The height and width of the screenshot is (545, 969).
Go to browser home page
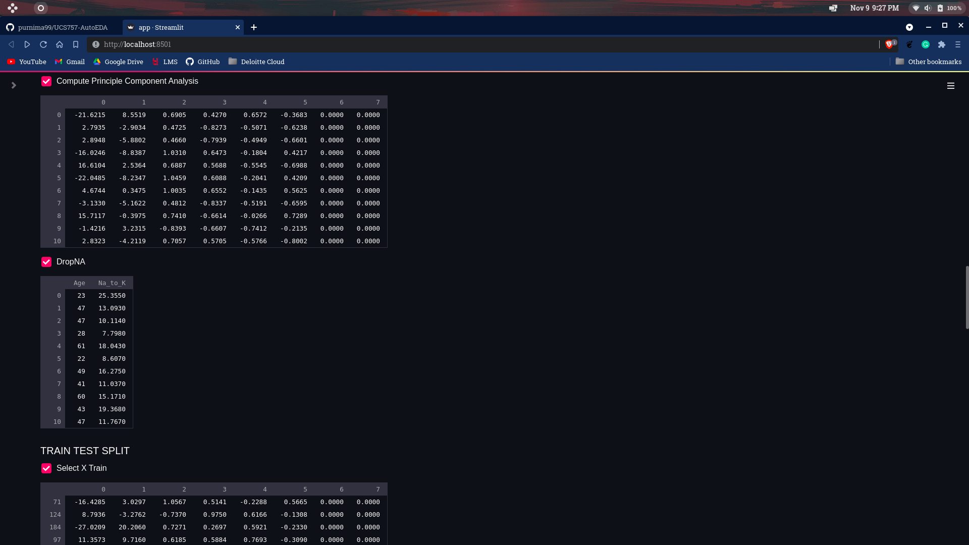60,44
